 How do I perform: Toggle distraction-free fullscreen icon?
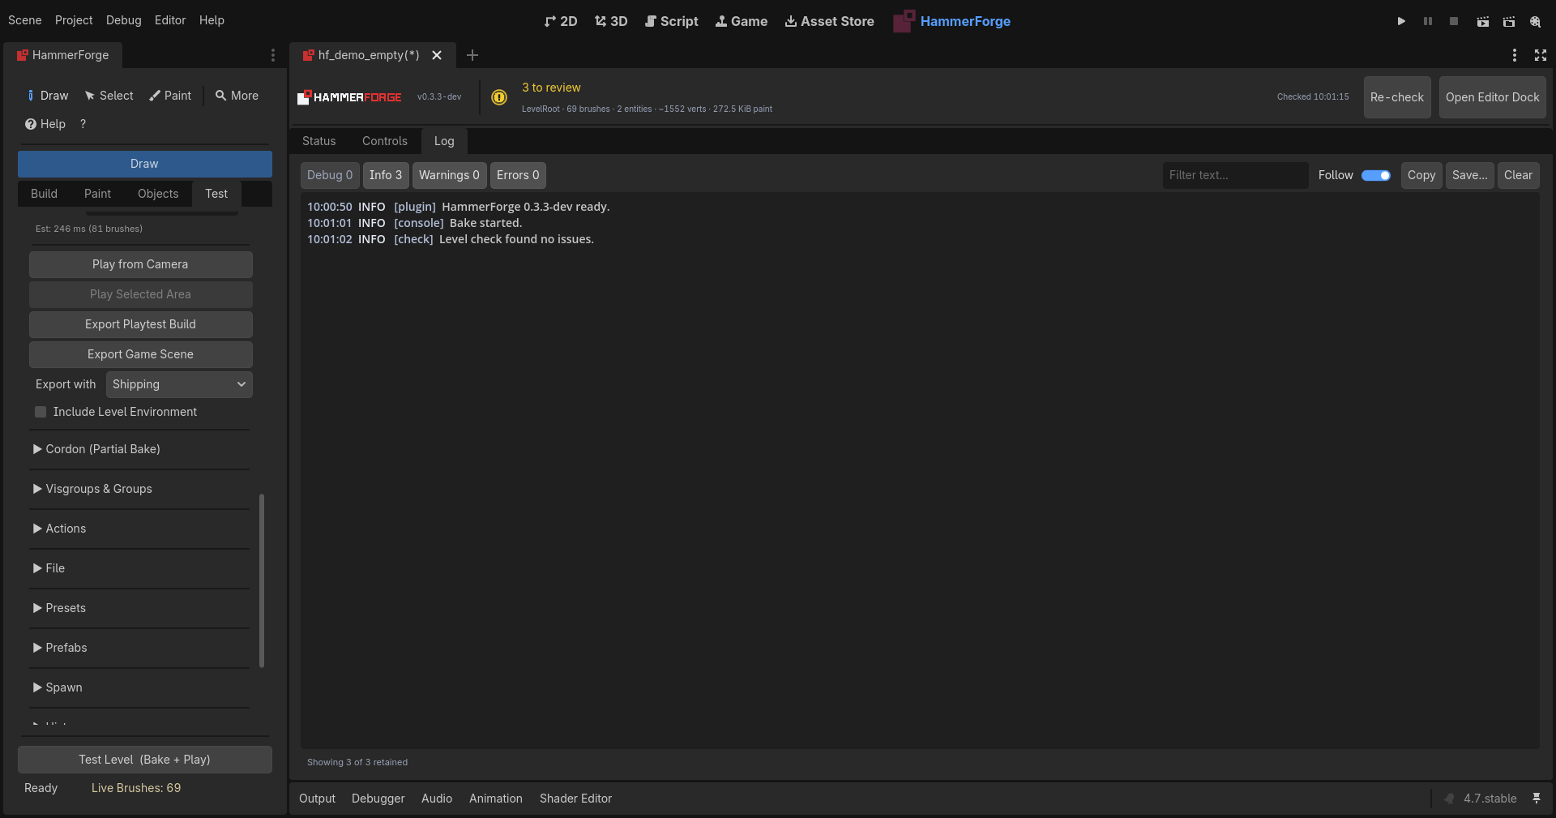[1541, 55]
